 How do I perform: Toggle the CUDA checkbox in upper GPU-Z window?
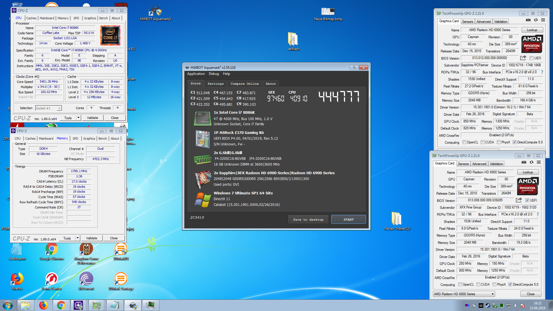pyautogui.click(x=482, y=142)
